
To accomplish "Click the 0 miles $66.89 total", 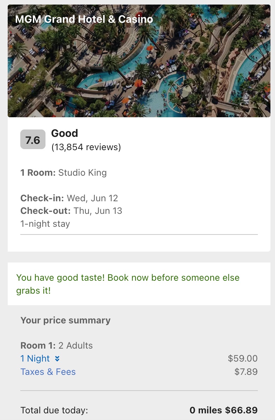I will [224, 410].
